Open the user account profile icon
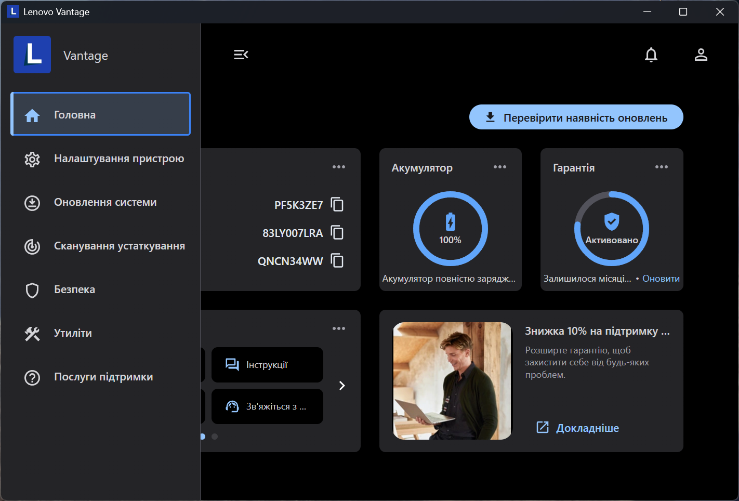Image resolution: width=739 pixels, height=501 pixels. (x=701, y=55)
